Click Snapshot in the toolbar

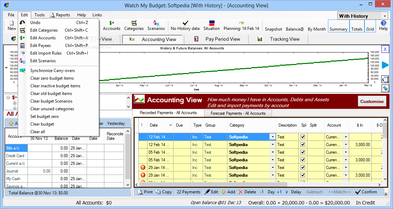[x=273, y=29]
